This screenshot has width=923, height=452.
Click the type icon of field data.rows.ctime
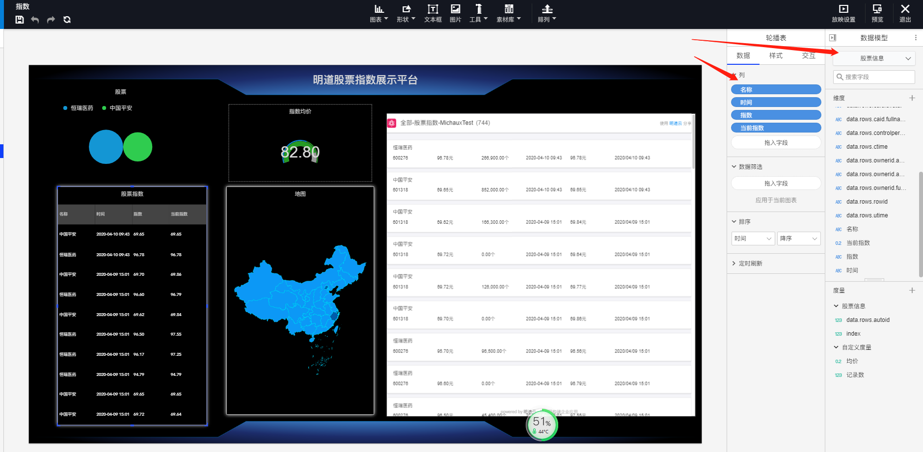point(839,147)
